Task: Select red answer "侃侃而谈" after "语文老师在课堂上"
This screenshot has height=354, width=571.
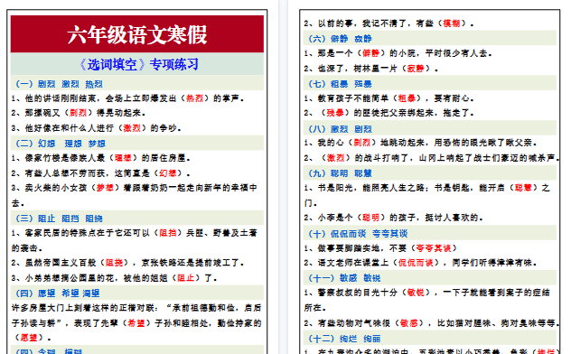Action: point(417,263)
